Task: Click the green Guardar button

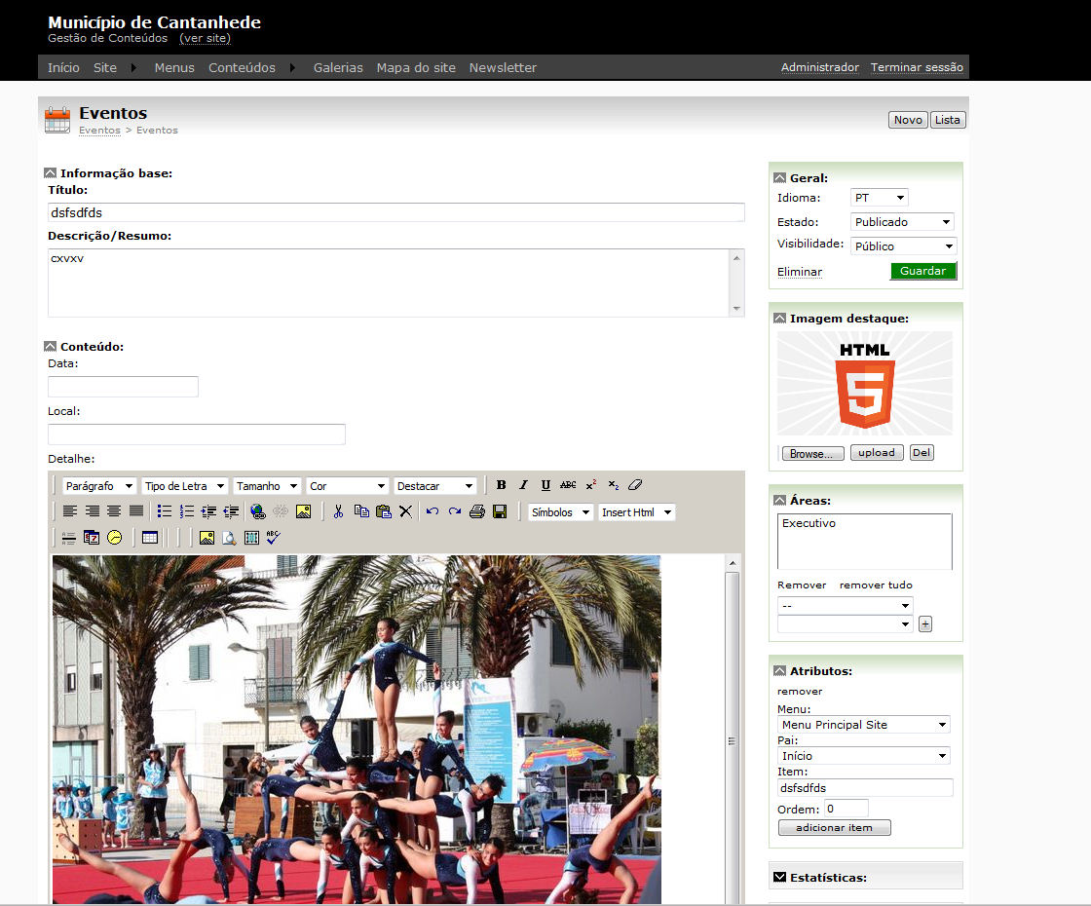Action: pyautogui.click(x=922, y=272)
